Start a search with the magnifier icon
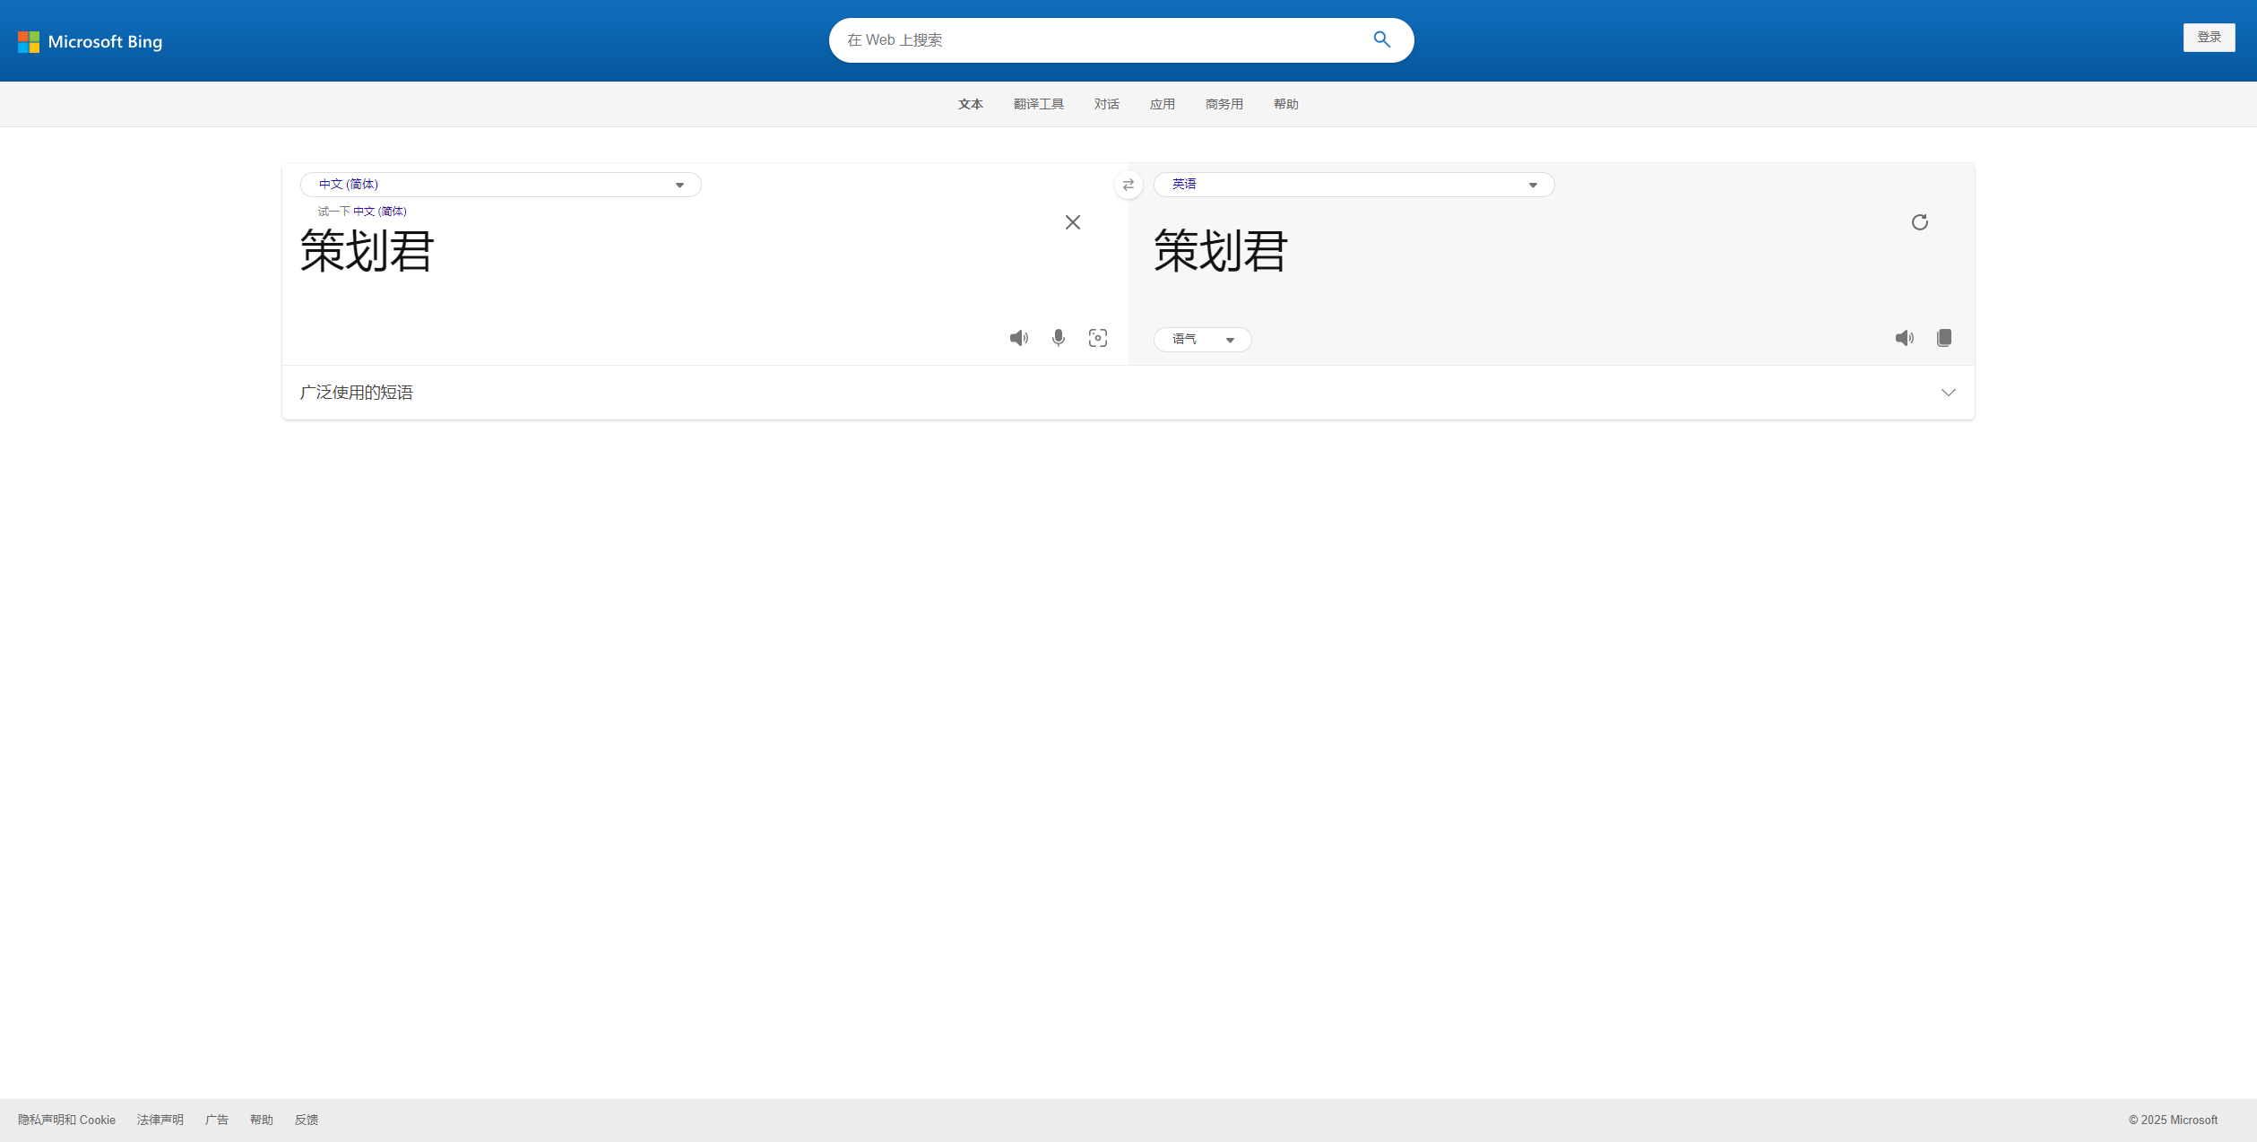This screenshot has width=2257, height=1142. click(x=1381, y=39)
